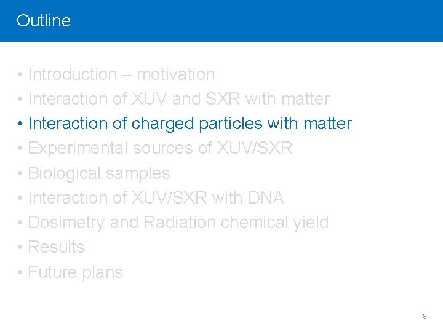Click bullet dot before "Biological samples"
The image size is (443, 332).
pyautogui.click(x=20, y=174)
